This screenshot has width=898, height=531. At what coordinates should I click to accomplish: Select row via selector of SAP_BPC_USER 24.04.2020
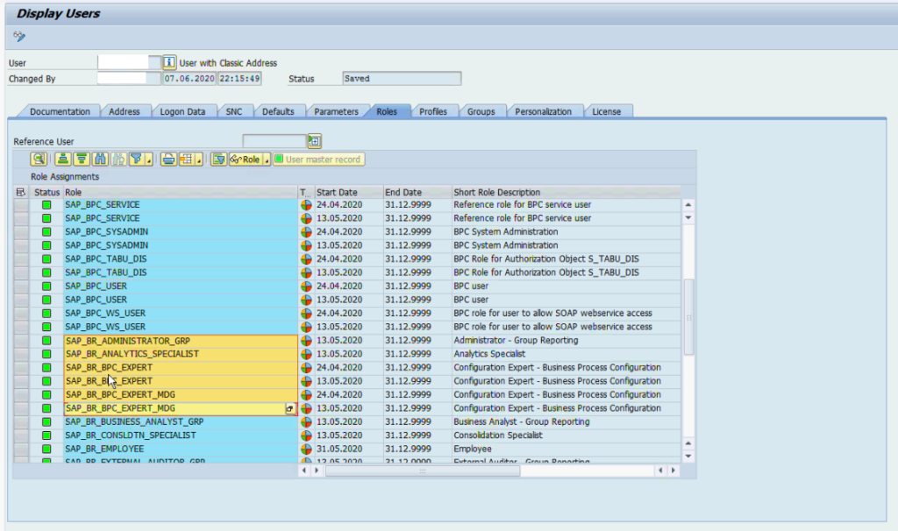coord(21,287)
